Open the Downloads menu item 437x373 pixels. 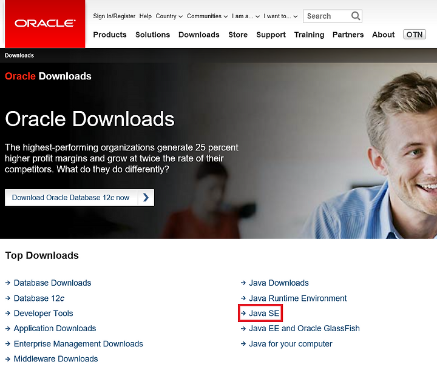pyautogui.click(x=199, y=35)
